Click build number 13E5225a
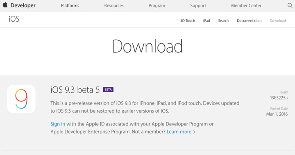 click(279, 98)
